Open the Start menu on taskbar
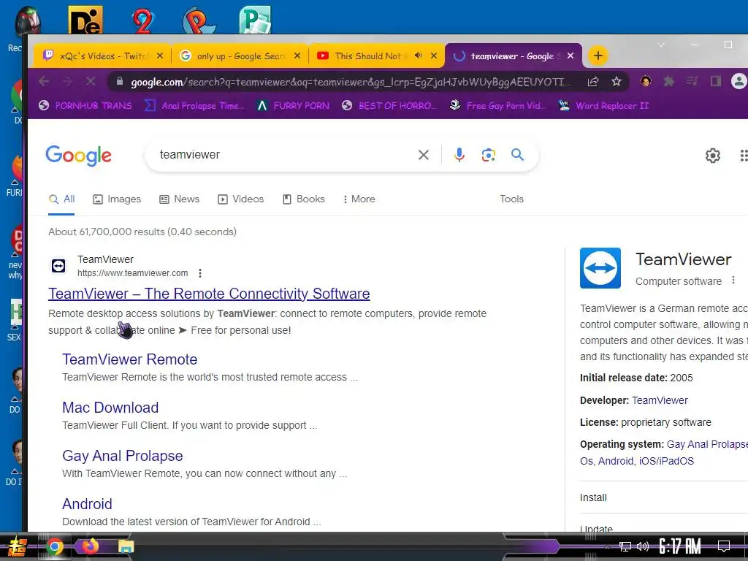 [x=18, y=547]
